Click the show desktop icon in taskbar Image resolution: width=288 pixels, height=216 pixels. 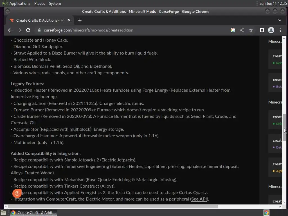(3, 213)
